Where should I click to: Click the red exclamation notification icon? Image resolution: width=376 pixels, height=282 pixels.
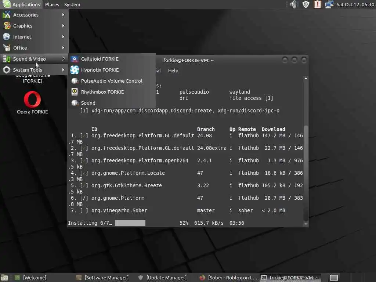coord(318,4)
